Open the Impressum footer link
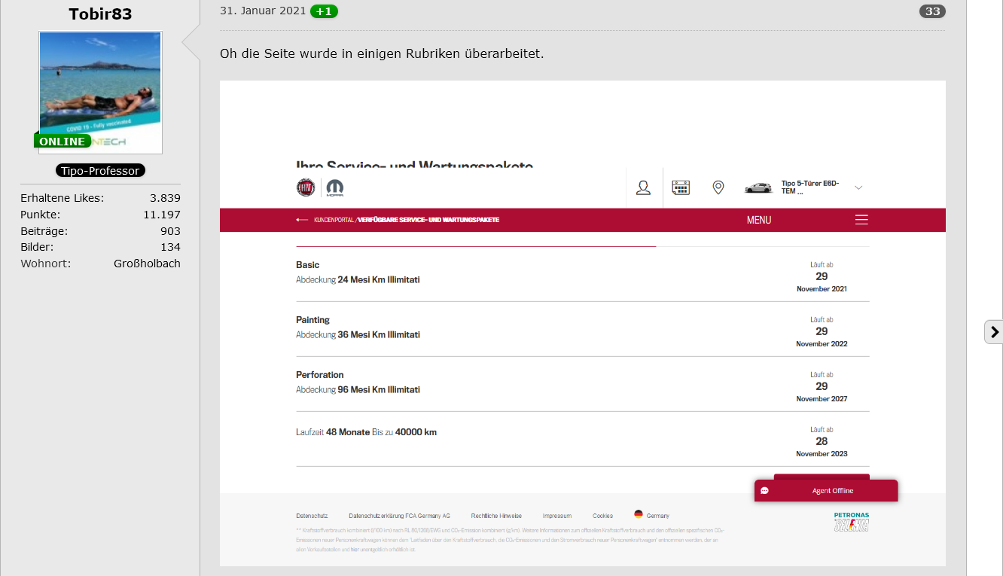1003x576 pixels. click(556, 516)
